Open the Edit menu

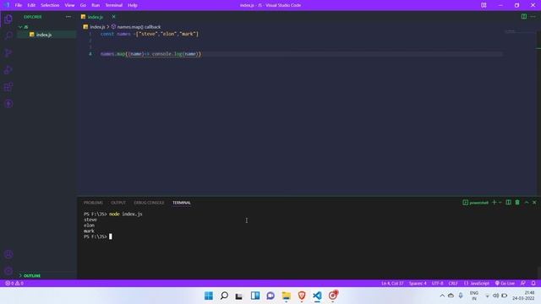click(31, 5)
